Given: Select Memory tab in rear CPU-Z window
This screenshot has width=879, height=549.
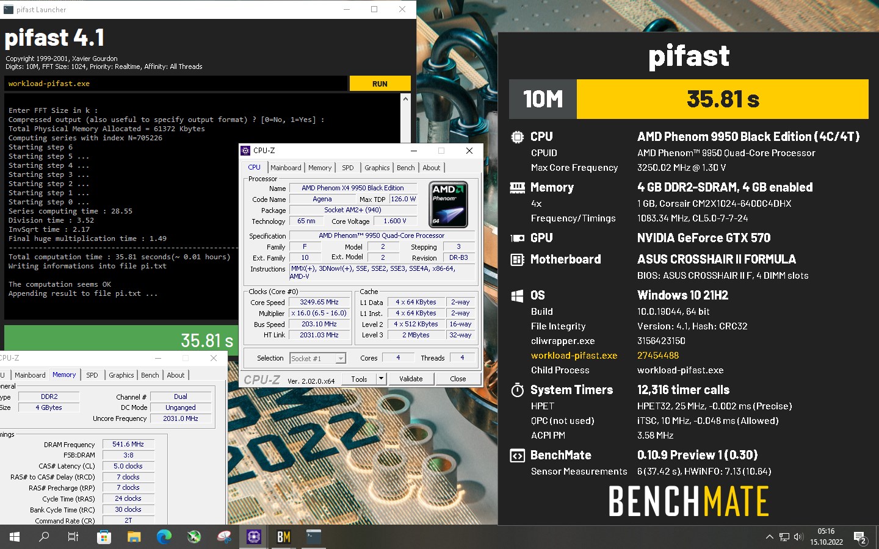Looking at the screenshot, I should (64, 375).
